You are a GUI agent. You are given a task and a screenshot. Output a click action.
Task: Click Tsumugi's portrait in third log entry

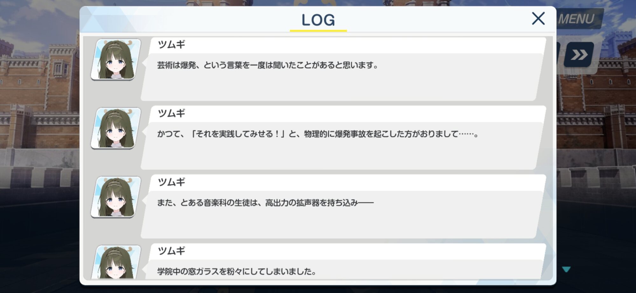tap(116, 197)
